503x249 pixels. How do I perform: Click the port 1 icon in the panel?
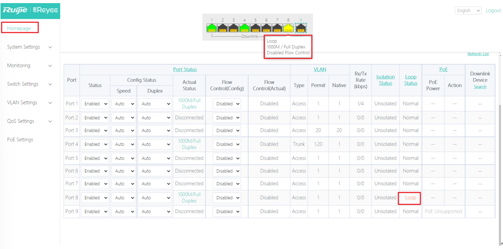tap(211, 28)
